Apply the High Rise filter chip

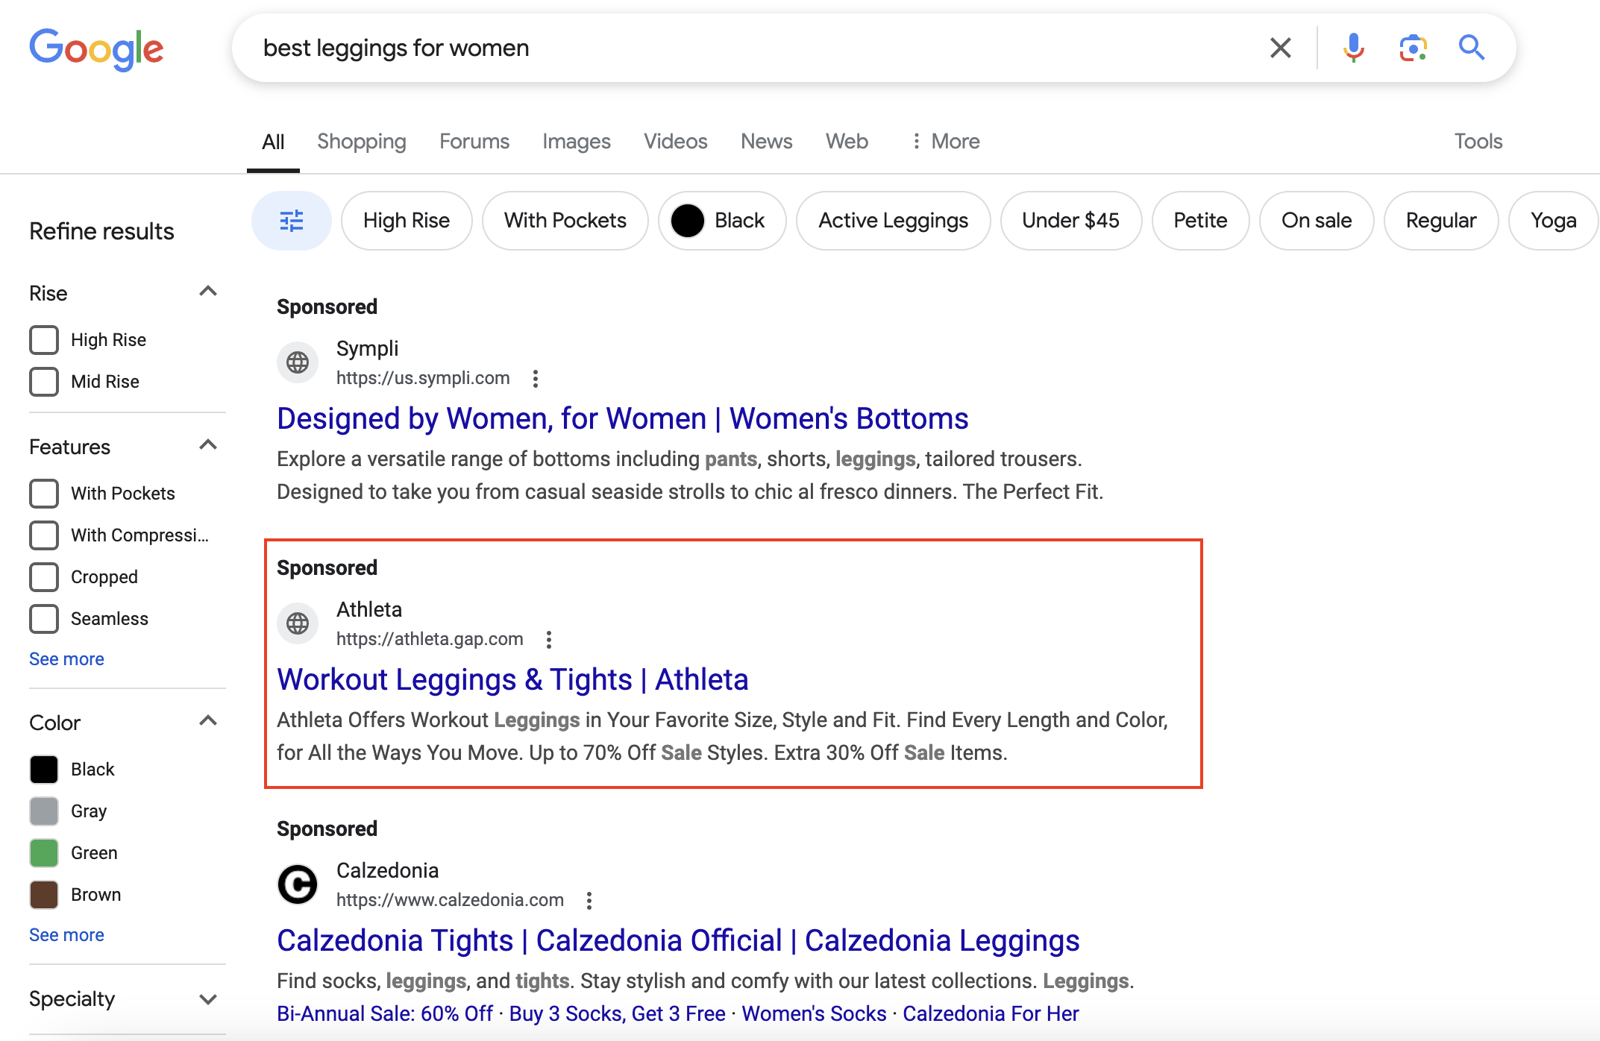407,220
